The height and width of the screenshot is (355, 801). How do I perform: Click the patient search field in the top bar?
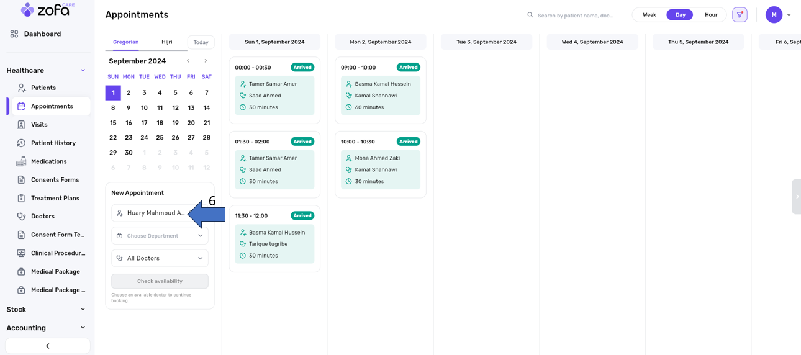pos(574,15)
